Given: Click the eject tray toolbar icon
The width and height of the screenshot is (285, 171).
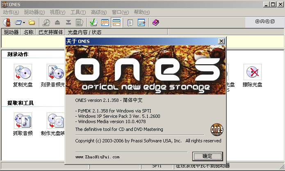Looking at the screenshot, I should 57,22.
